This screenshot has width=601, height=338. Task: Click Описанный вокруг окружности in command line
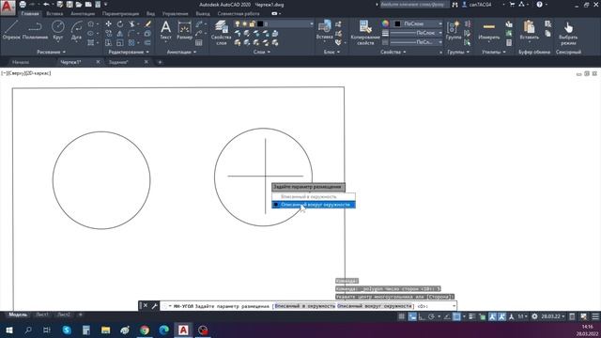pyautogui.click(x=375, y=306)
